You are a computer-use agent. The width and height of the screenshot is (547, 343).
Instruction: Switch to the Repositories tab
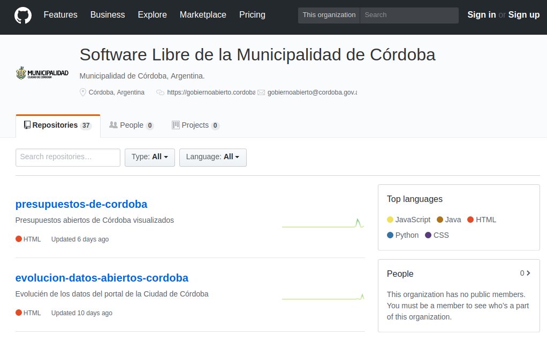(58, 126)
